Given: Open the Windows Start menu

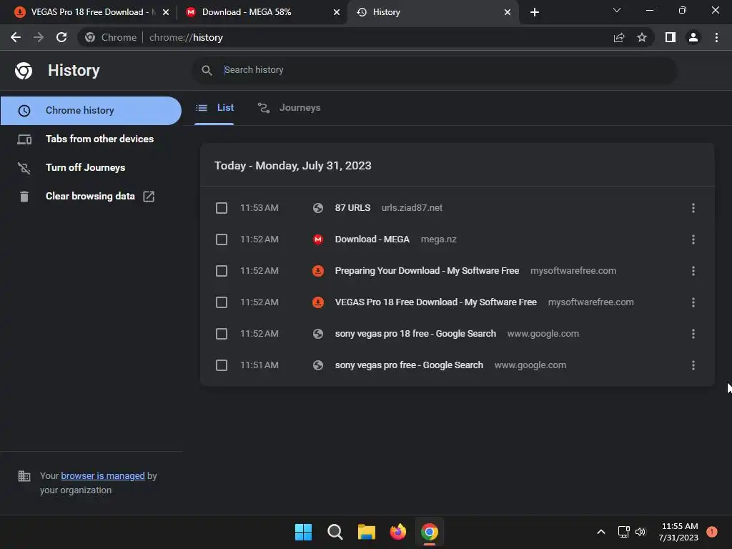Looking at the screenshot, I should (303, 532).
